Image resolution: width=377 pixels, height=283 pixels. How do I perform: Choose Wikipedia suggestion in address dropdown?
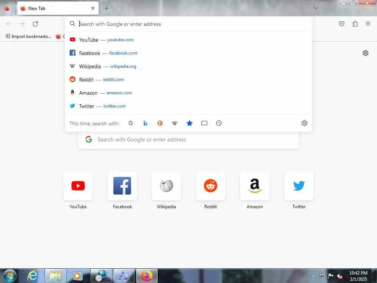coord(188,66)
